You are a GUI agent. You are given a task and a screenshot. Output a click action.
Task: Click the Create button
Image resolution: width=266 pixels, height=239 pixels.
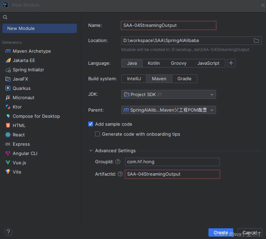pyautogui.click(x=221, y=232)
